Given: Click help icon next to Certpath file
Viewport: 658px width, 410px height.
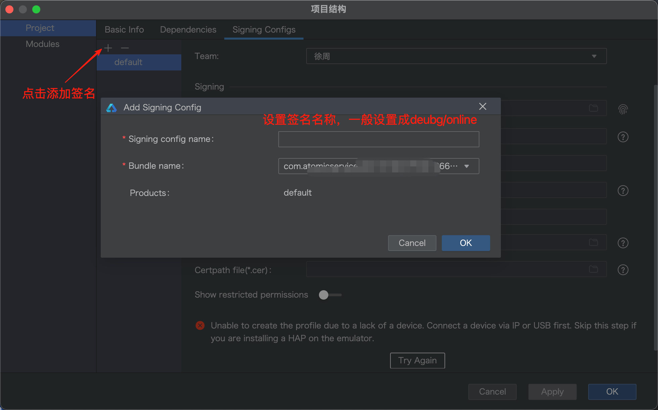Looking at the screenshot, I should 623,270.
